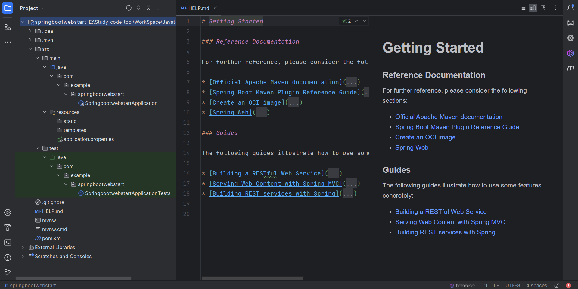Viewport: 578px width, 289px height.
Task: Switch to Editor and Preview view mode
Action: coord(533,8)
